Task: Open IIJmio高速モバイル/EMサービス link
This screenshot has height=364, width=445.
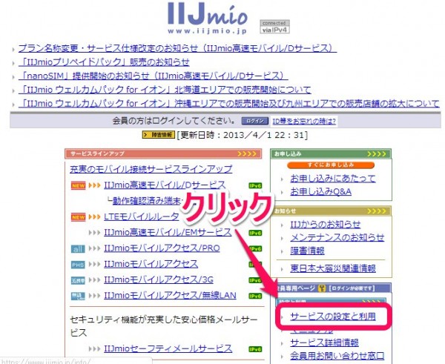Action: pyautogui.click(x=168, y=232)
